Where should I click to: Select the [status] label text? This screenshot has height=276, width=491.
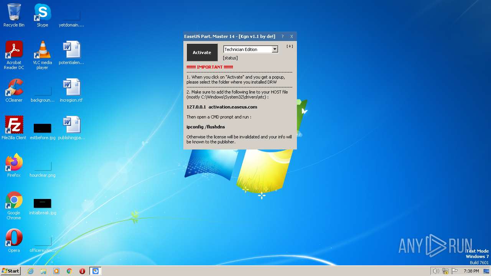pos(230,58)
